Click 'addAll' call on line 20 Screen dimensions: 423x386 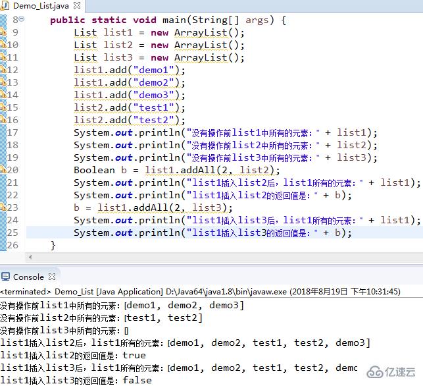(x=198, y=170)
